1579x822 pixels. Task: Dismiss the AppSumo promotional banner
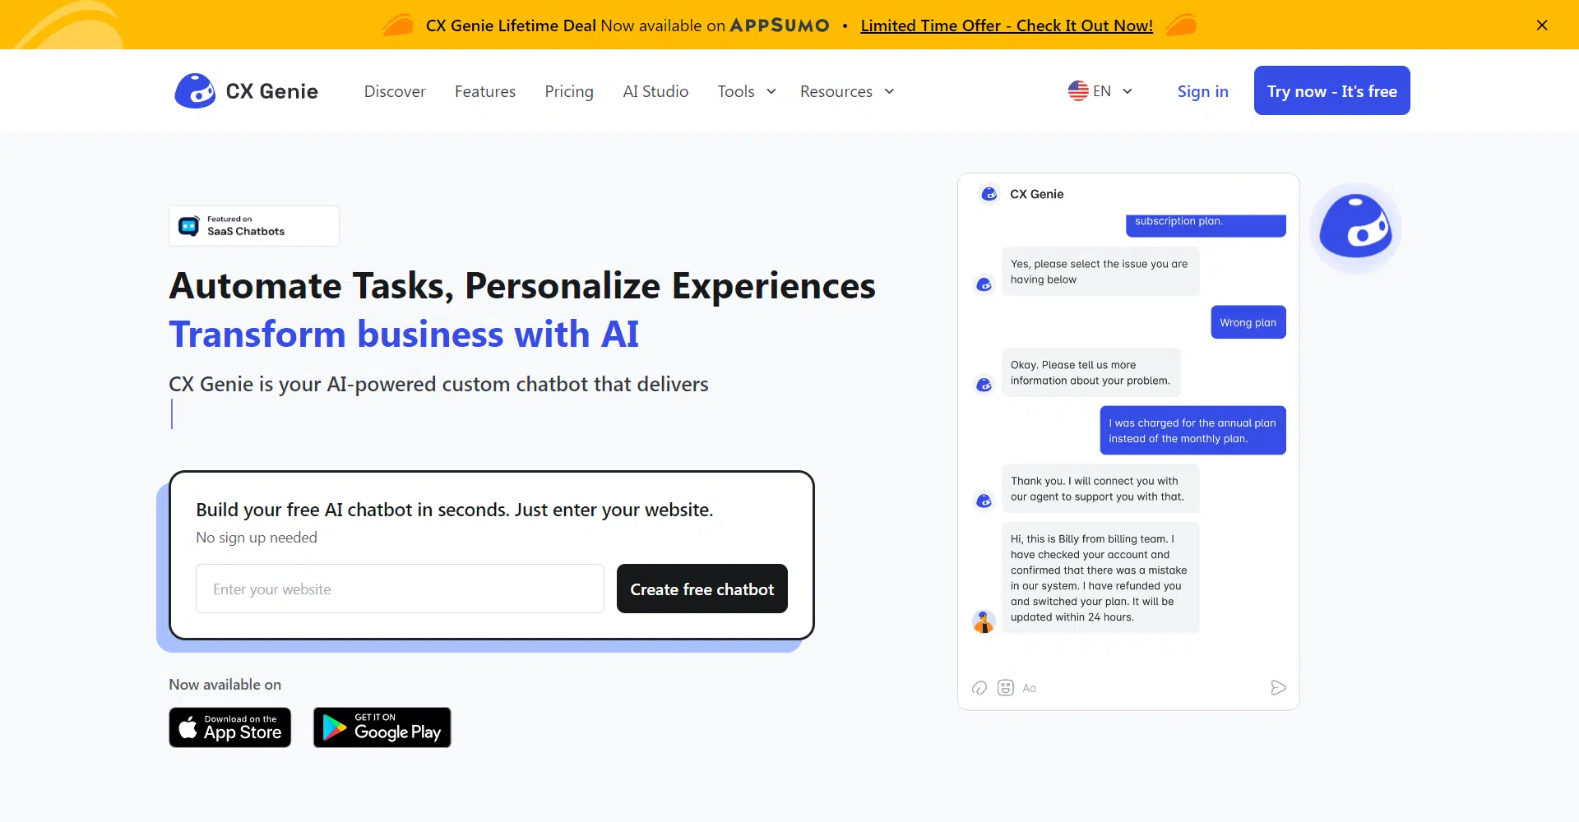pos(1542,25)
